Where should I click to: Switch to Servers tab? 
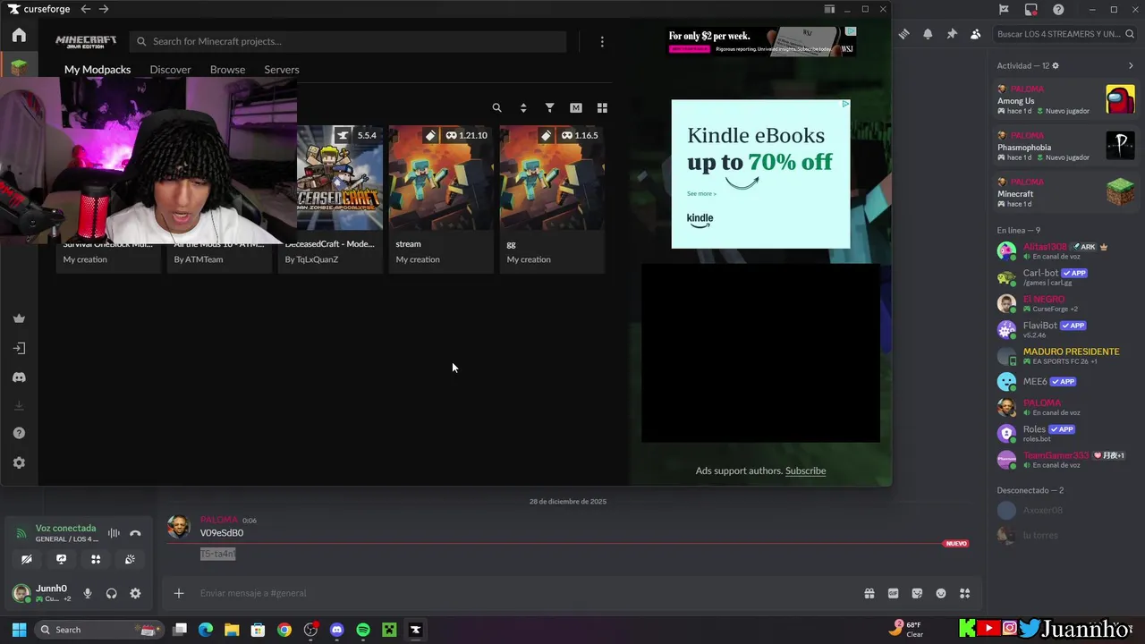pos(282,70)
